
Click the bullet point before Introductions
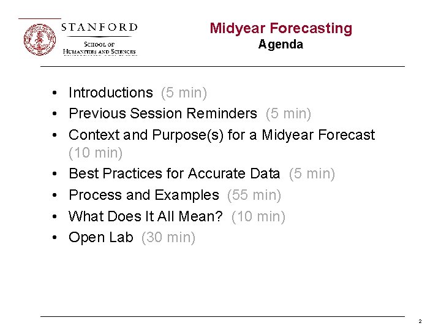(55, 93)
